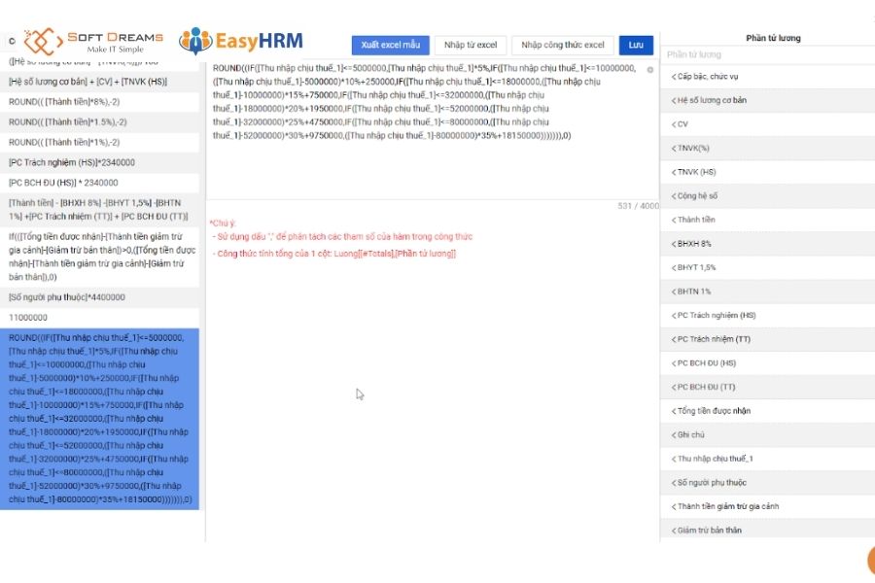The image size is (875, 583).
Task: Insert the PC BCH ĐU (TT) element
Action: (768, 387)
